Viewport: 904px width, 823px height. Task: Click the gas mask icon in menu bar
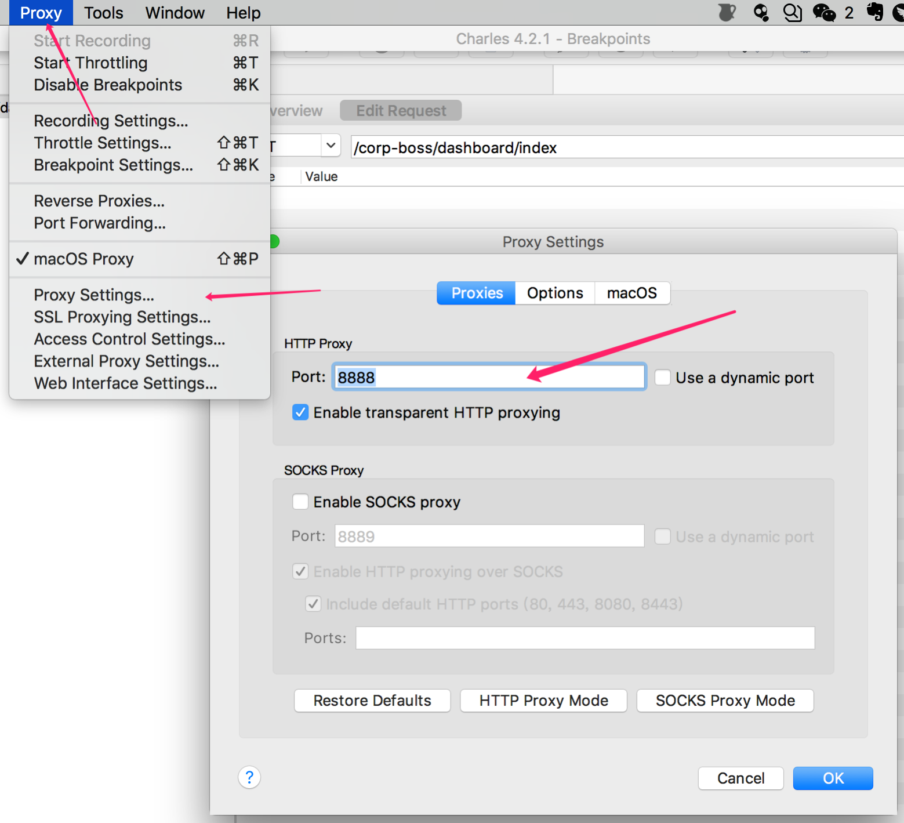point(761,12)
